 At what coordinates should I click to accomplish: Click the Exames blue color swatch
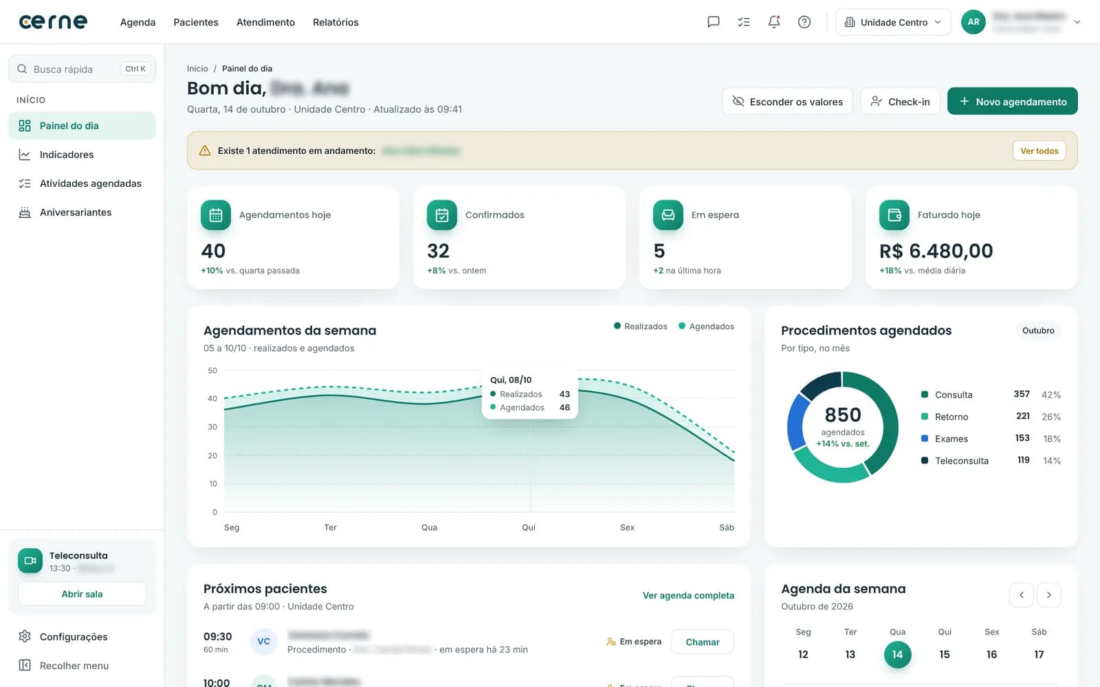click(x=925, y=438)
